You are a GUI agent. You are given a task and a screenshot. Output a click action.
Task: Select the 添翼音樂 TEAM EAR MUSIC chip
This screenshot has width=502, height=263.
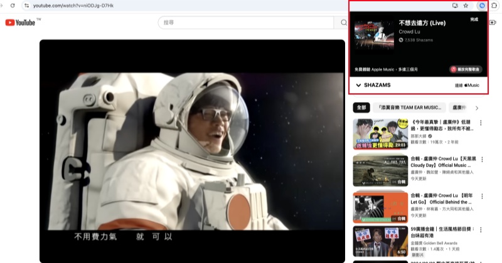click(x=410, y=108)
